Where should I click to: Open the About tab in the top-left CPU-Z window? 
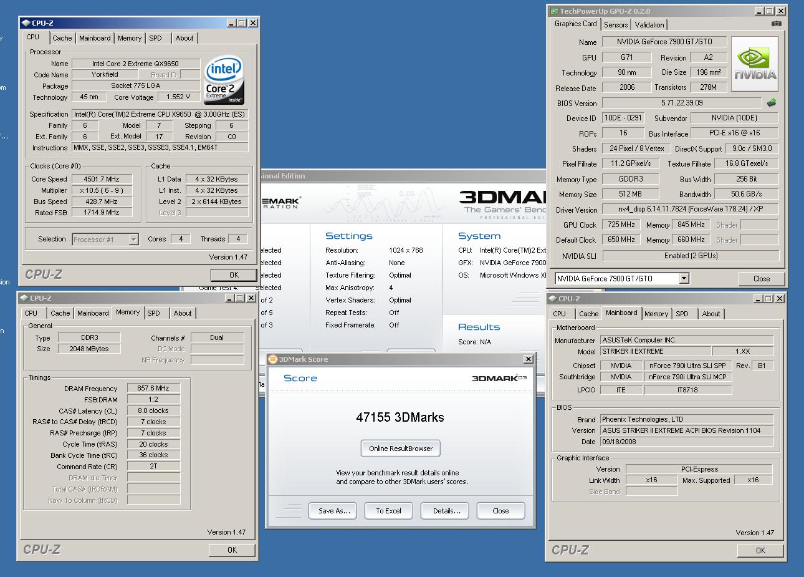pos(184,38)
